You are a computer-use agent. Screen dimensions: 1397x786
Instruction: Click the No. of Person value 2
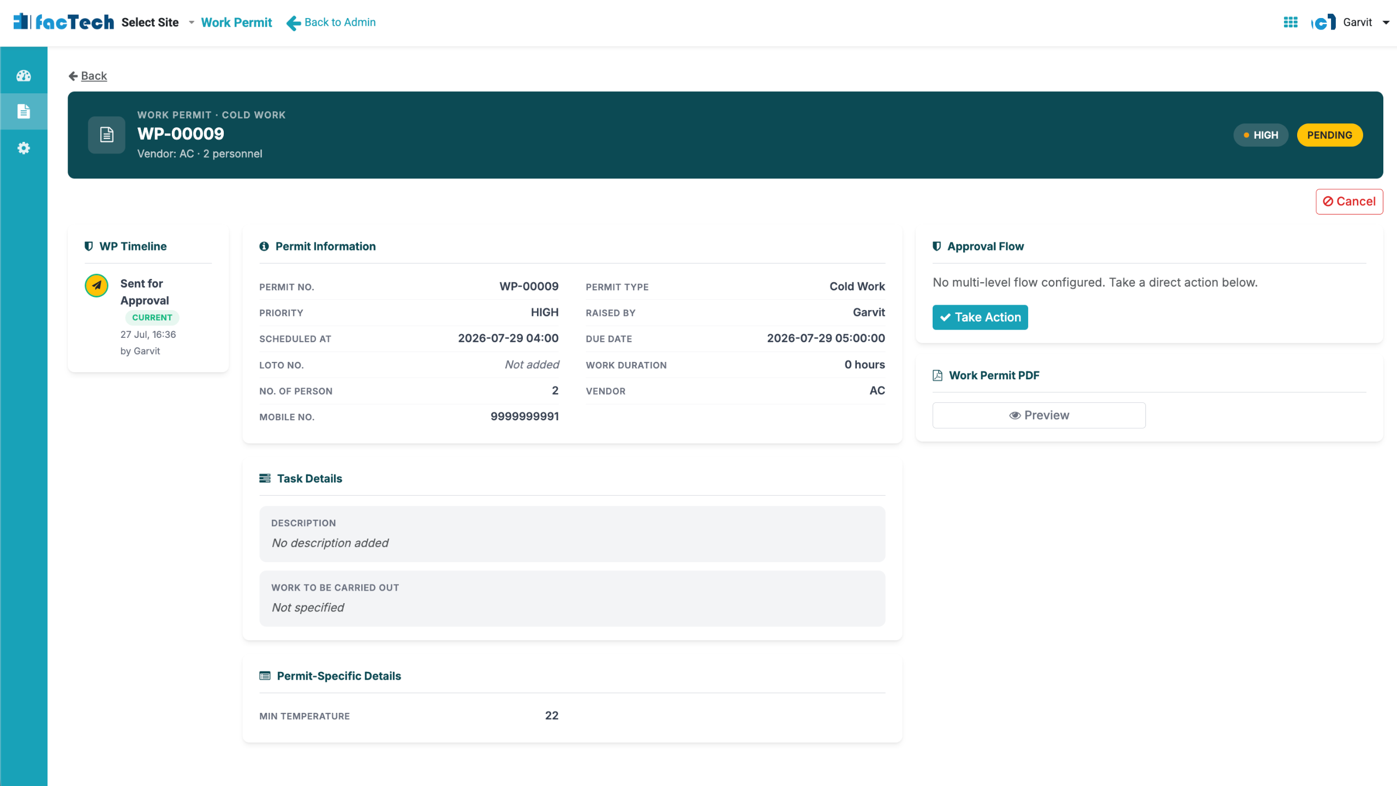(x=555, y=391)
